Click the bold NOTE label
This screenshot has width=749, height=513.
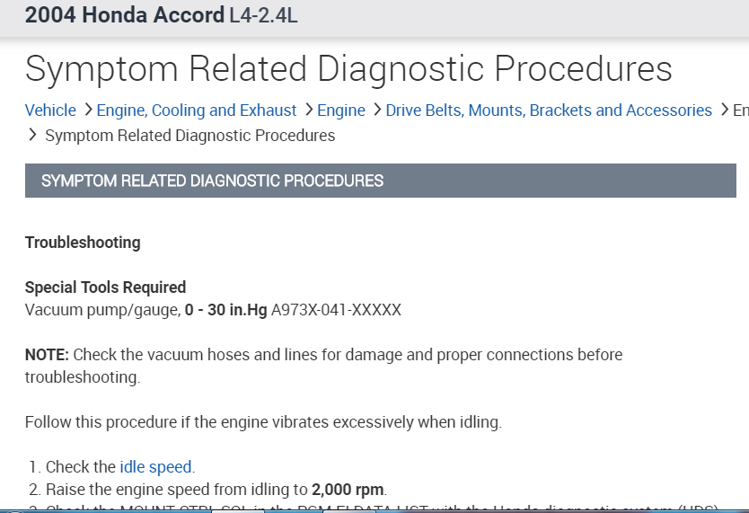pyautogui.click(x=47, y=355)
